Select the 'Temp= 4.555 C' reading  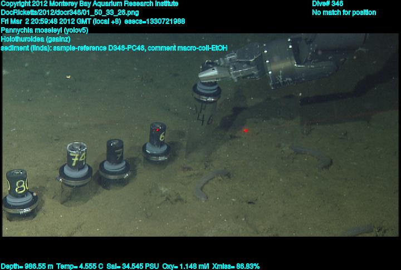(x=80, y=267)
